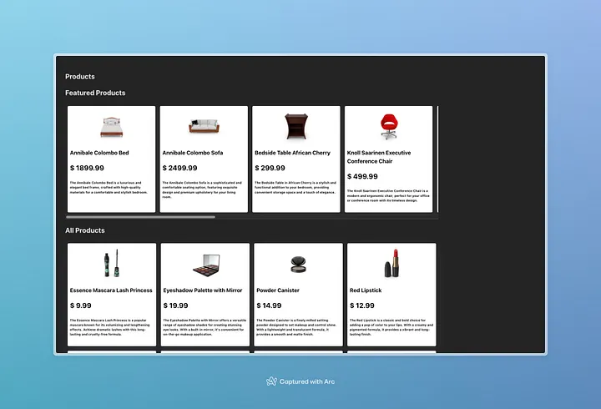The height and width of the screenshot is (409, 601).
Task: Click the All Products heading
Action: point(84,230)
